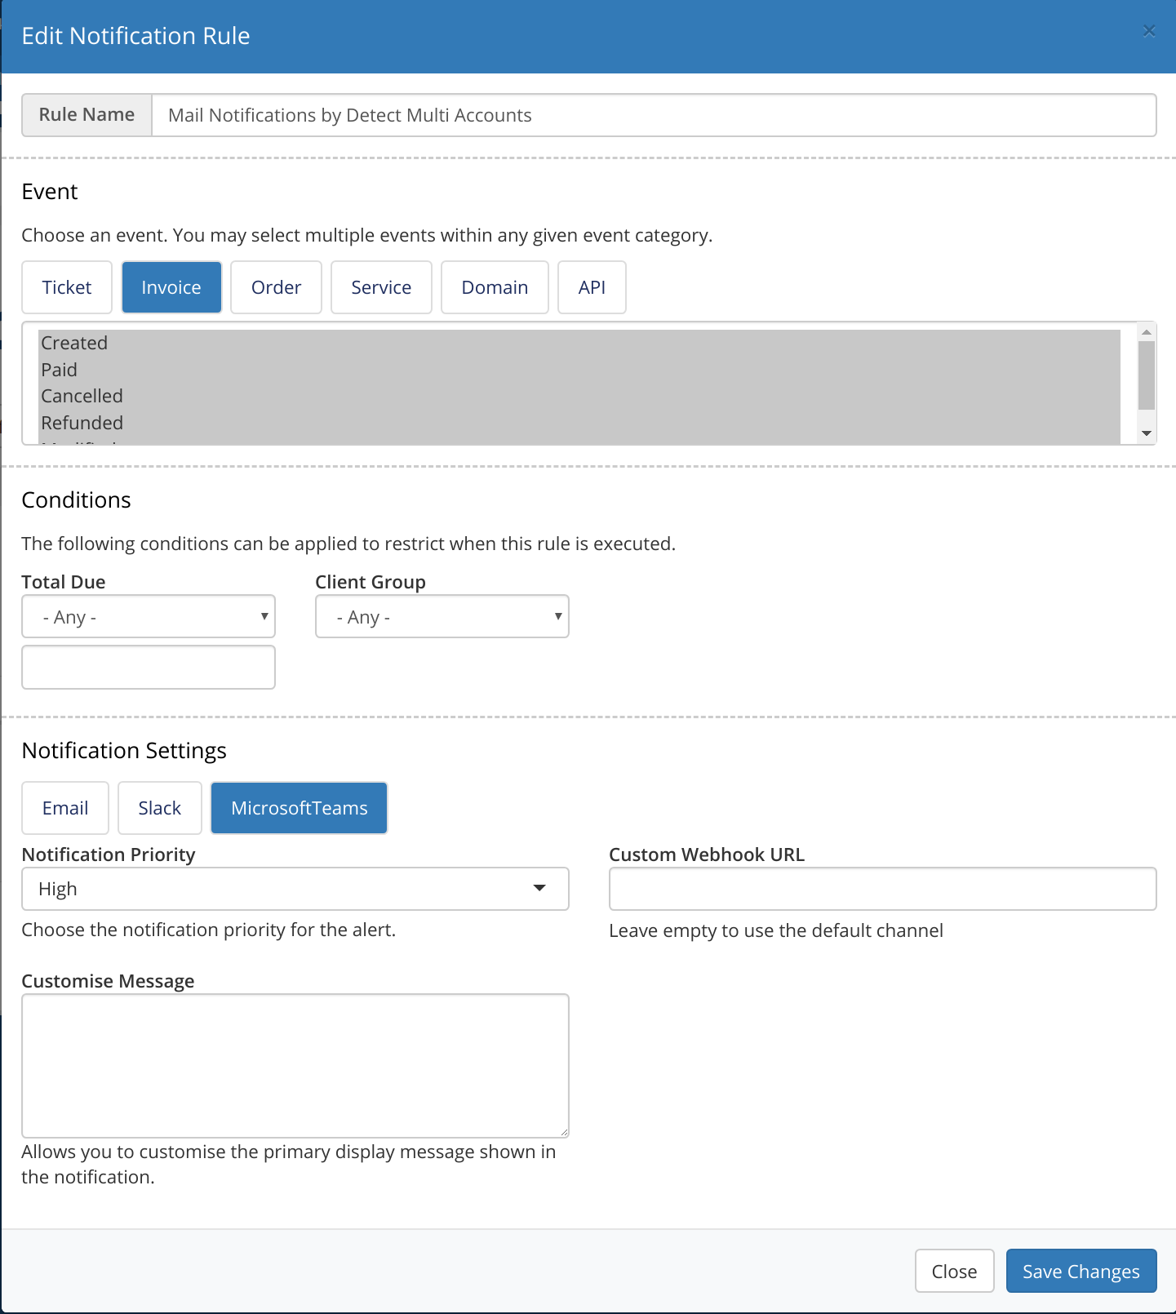Switch to the Ticket event category
1176x1314 pixels.
[x=67, y=287]
